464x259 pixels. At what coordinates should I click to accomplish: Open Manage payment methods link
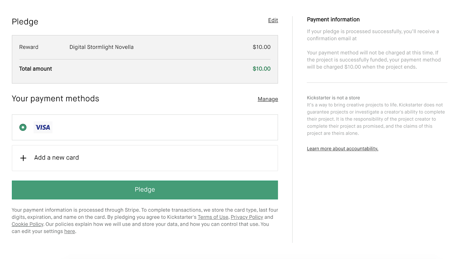tap(268, 99)
